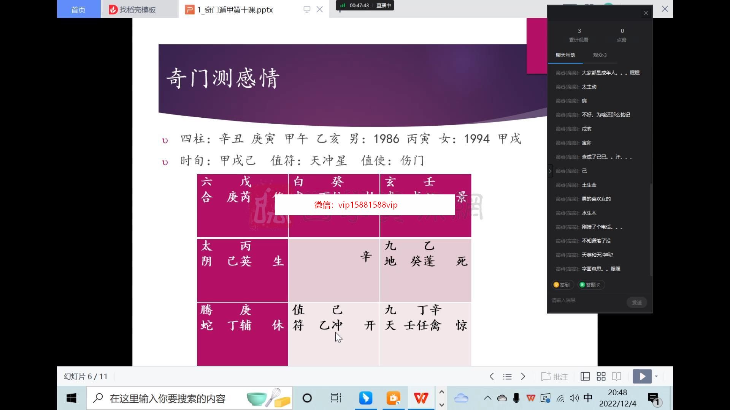Click the 太阴 己英 生 grid cell
This screenshot has width=730, height=410.
coord(242,270)
